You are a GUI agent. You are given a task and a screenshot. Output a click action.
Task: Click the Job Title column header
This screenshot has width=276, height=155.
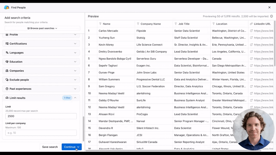click(184, 24)
